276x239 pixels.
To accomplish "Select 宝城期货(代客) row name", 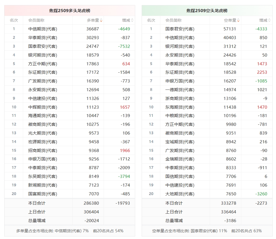I will click(180, 142).
